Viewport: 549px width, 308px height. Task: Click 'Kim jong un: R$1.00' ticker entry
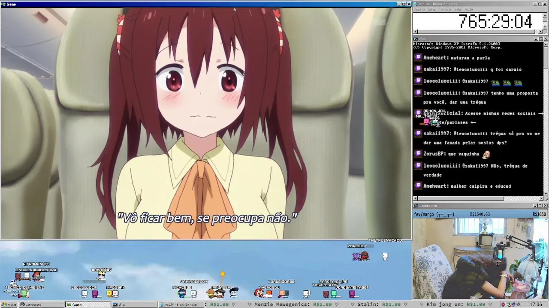(x=456, y=305)
